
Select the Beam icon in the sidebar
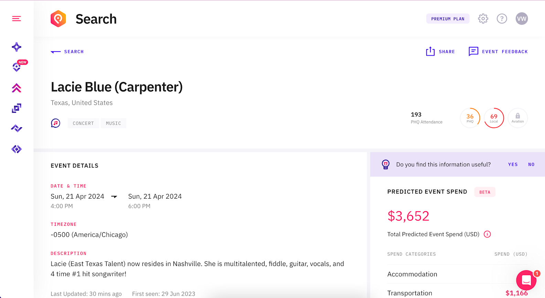(16, 128)
